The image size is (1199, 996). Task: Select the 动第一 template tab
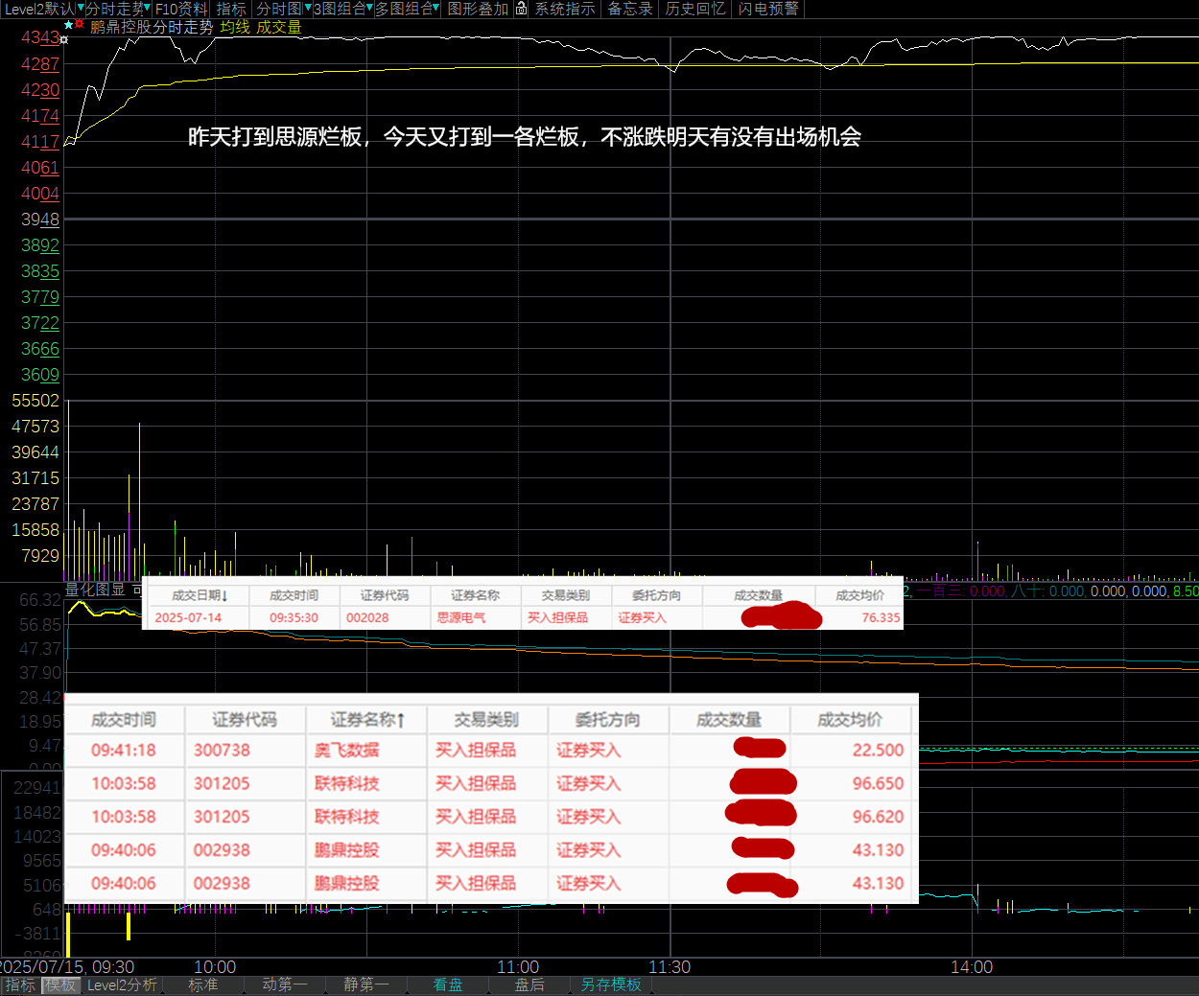coord(285,985)
